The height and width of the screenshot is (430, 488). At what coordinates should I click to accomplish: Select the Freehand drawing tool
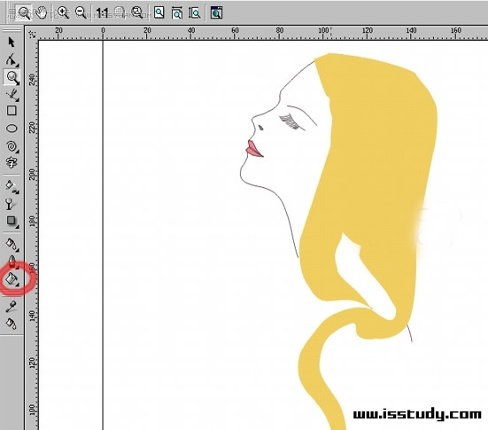pyautogui.click(x=12, y=95)
